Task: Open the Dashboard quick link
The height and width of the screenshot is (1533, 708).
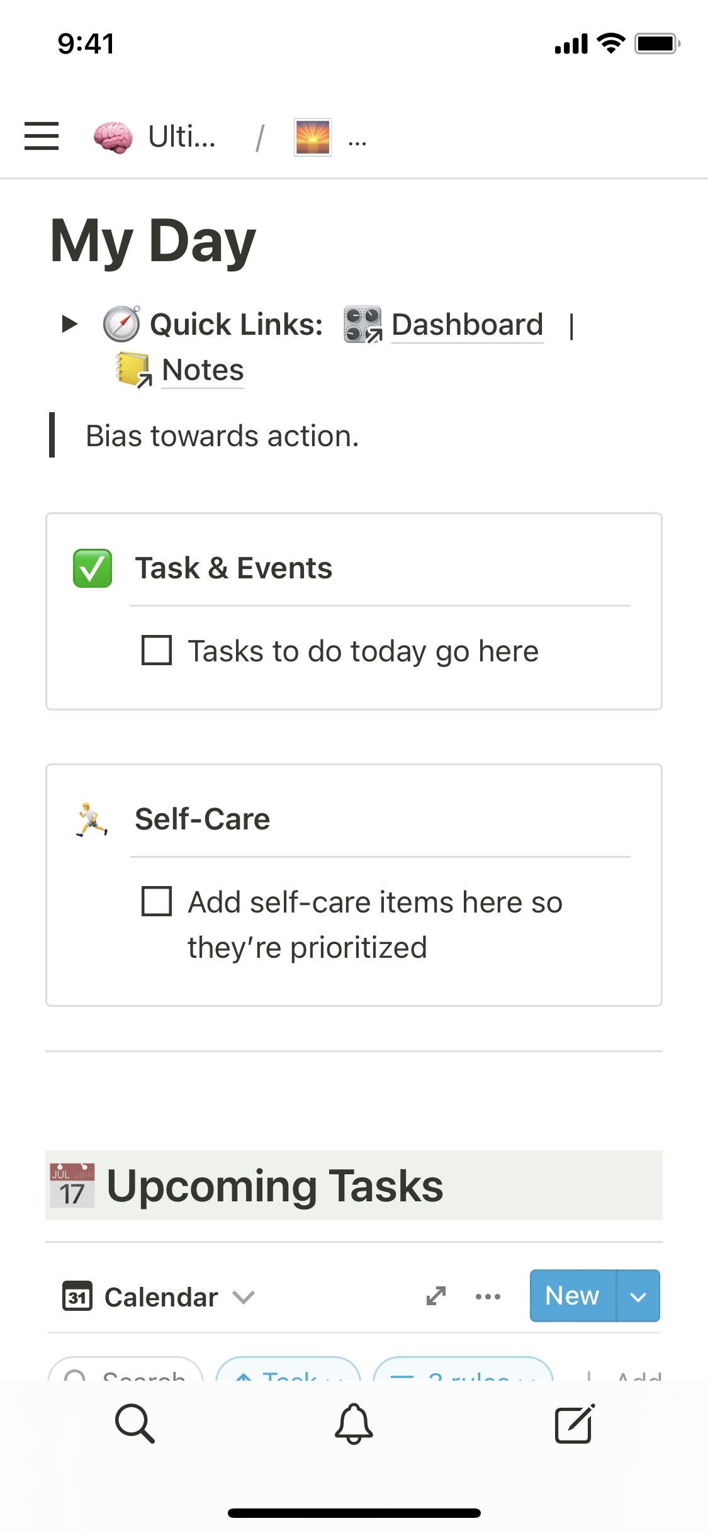Action: coord(466,325)
